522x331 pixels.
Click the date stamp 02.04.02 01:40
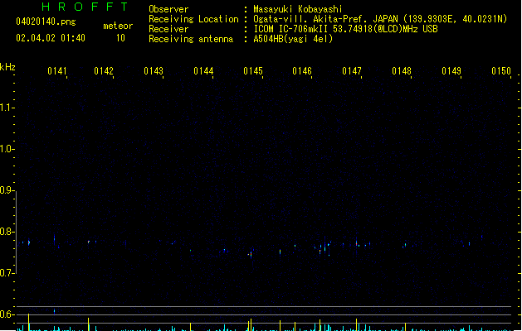[51, 38]
